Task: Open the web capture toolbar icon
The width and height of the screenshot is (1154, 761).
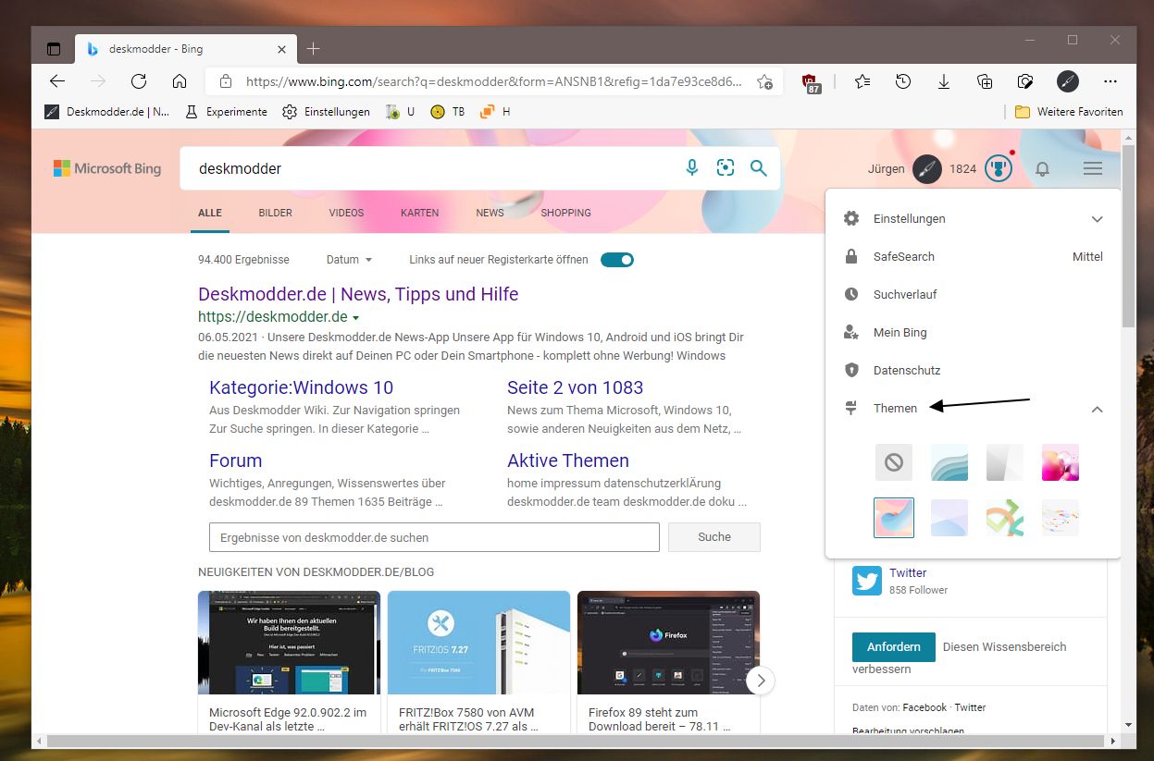Action: 1025,81
